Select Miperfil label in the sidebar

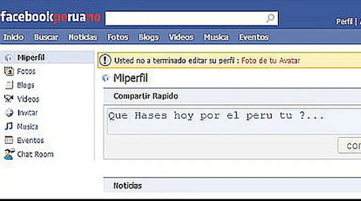click(x=31, y=57)
